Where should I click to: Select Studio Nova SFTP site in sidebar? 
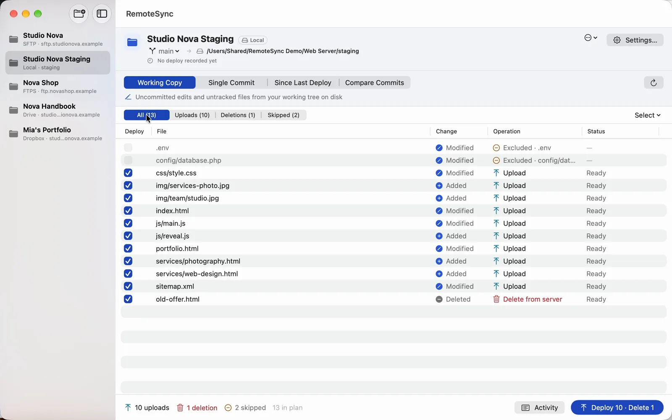[58, 39]
